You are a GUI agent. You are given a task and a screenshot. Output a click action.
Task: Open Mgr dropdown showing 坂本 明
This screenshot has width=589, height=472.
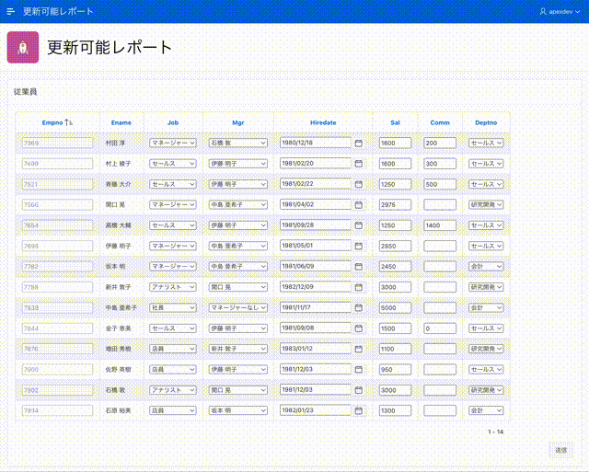(x=238, y=410)
